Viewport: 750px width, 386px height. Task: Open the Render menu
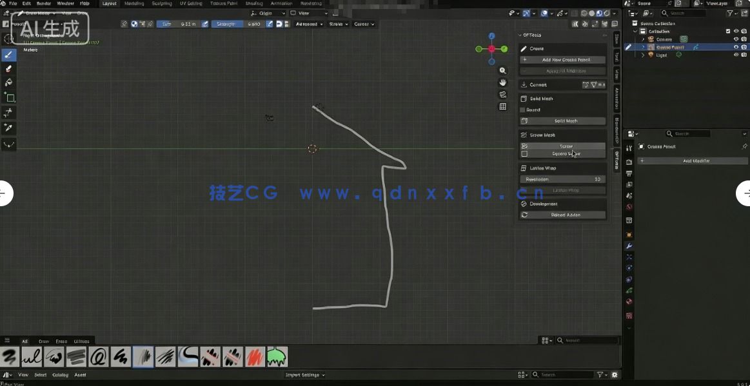(43, 3)
